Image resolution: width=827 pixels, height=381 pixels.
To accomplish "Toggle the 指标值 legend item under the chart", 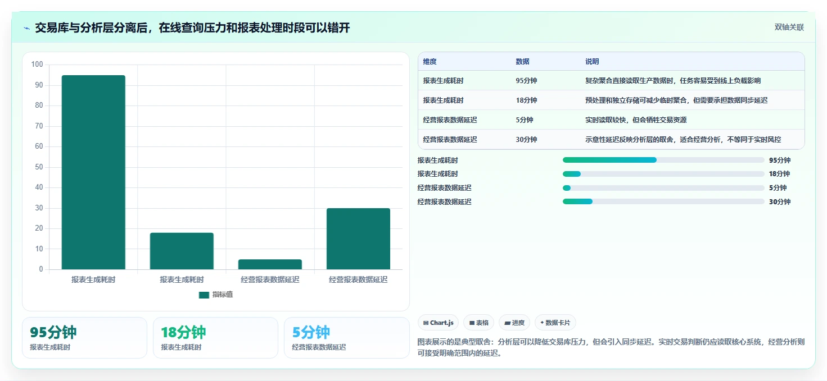I will [216, 295].
